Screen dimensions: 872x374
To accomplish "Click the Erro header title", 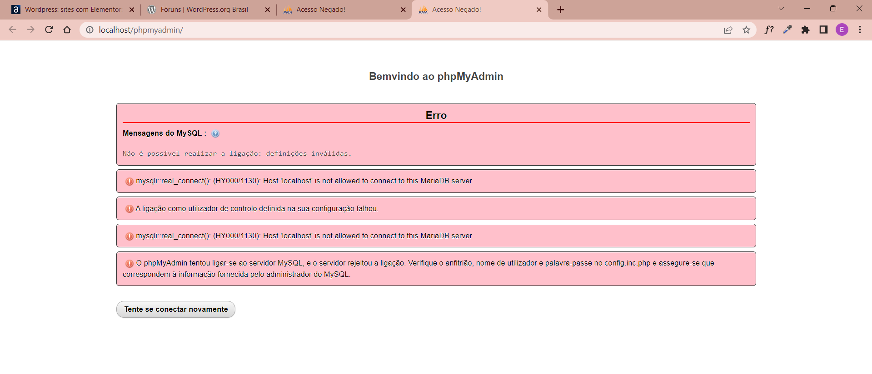I will [436, 115].
